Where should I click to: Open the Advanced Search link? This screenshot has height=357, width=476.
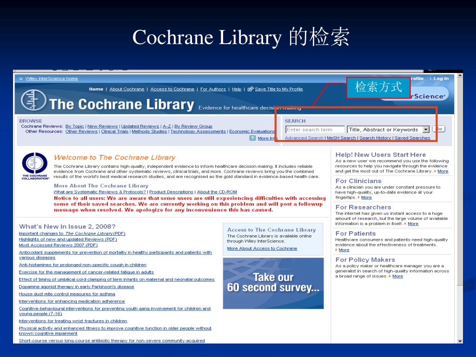pyautogui.click(x=304, y=138)
